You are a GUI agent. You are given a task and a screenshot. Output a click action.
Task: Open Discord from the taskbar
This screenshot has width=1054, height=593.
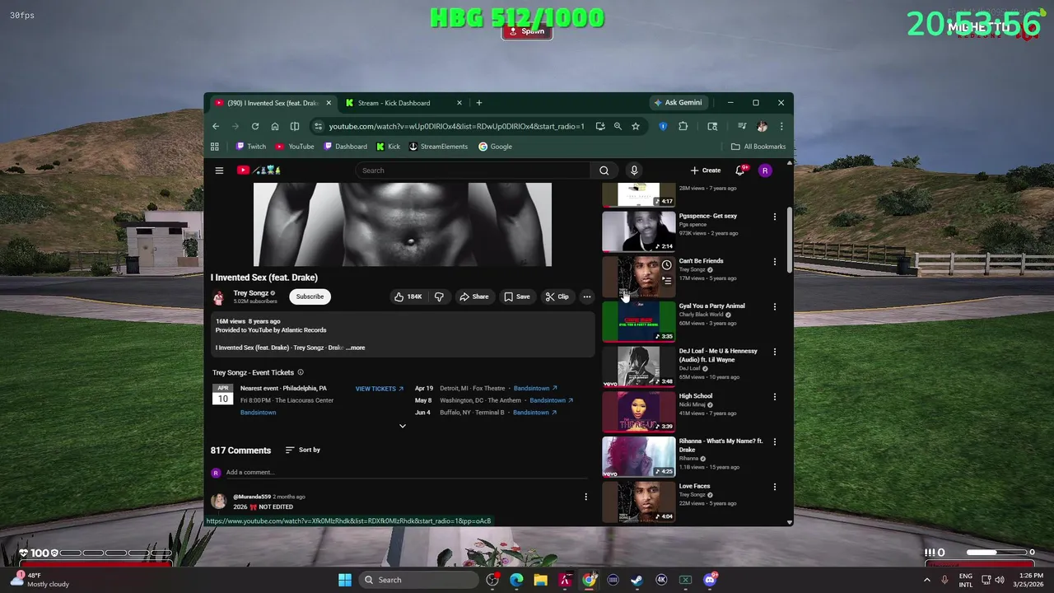pos(710,580)
